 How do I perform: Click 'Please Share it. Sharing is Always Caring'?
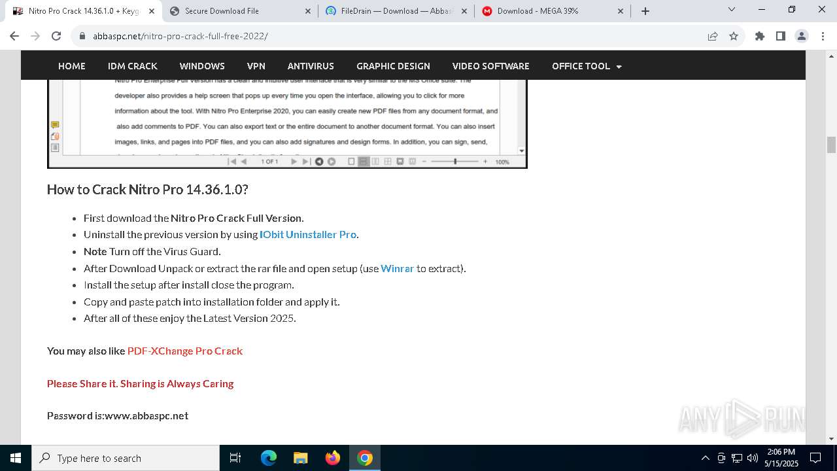click(x=141, y=384)
